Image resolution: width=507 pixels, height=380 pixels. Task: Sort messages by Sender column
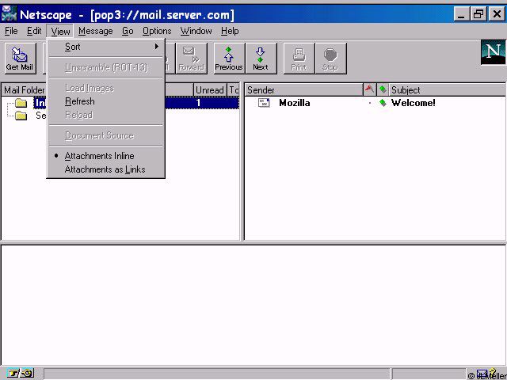[303, 89]
